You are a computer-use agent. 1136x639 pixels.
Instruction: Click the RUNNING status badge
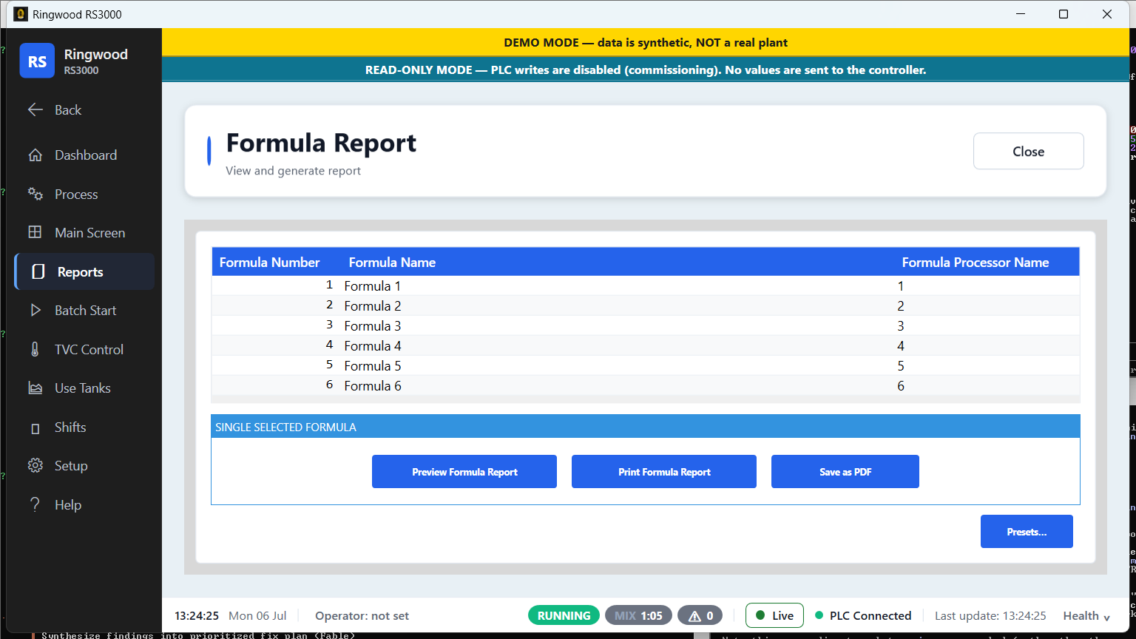coord(564,615)
